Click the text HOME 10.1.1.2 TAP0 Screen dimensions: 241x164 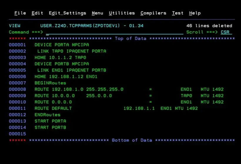60,58
